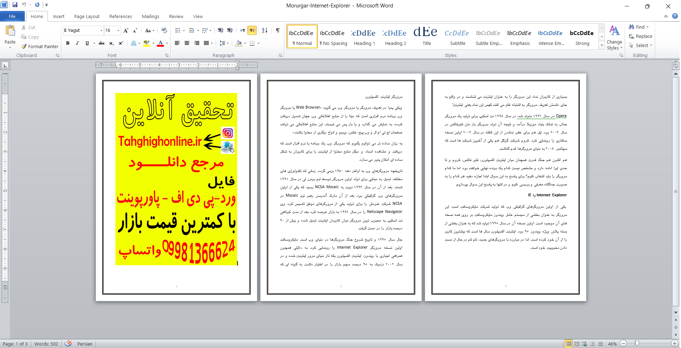Viewport: 681px width, 348px height.
Task: Apply the Strong style
Action: tap(582, 36)
